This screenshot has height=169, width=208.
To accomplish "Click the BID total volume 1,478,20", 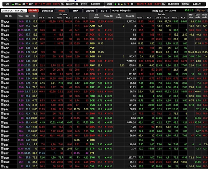I will click(131, 123).
